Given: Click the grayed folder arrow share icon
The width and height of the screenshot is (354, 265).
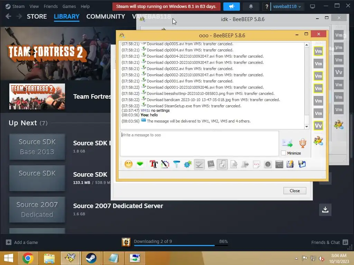Looking at the screenshot, I should [245, 164].
